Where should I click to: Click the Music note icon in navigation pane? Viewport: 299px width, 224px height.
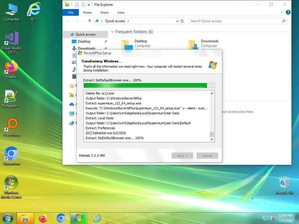click(74, 69)
